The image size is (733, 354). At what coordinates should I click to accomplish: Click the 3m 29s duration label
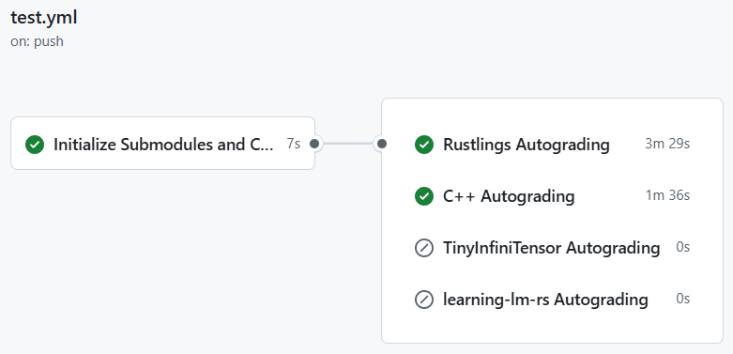pos(667,144)
